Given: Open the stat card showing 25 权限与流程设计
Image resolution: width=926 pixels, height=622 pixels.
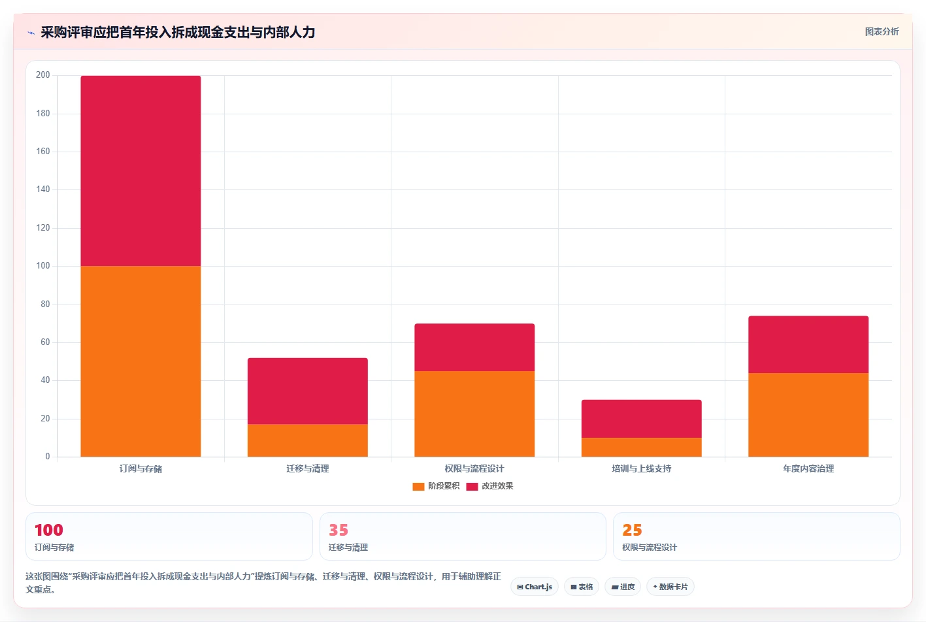Looking at the screenshot, I should pyautogui.click(x=757, y=536).
